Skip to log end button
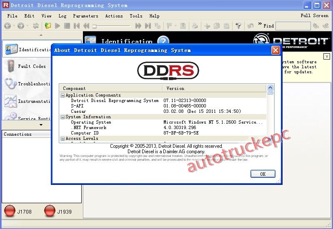 coord(148,26)
